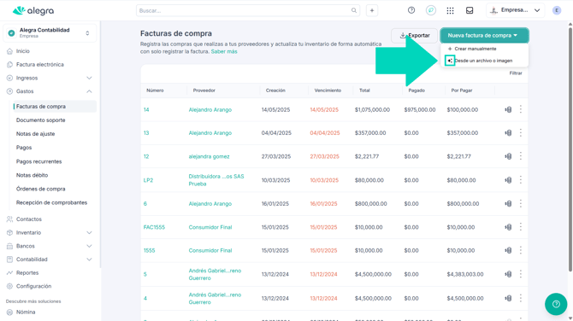Open more options for invoice LP2
Screen dimensions: 573x321
coord(521,180)
